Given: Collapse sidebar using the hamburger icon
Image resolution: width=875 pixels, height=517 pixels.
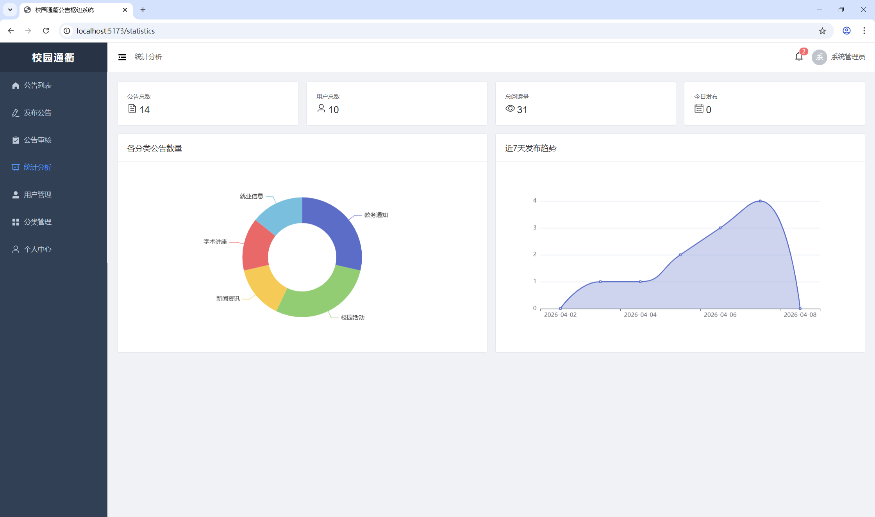Looking at the screenshot, I should coord(122,57).
